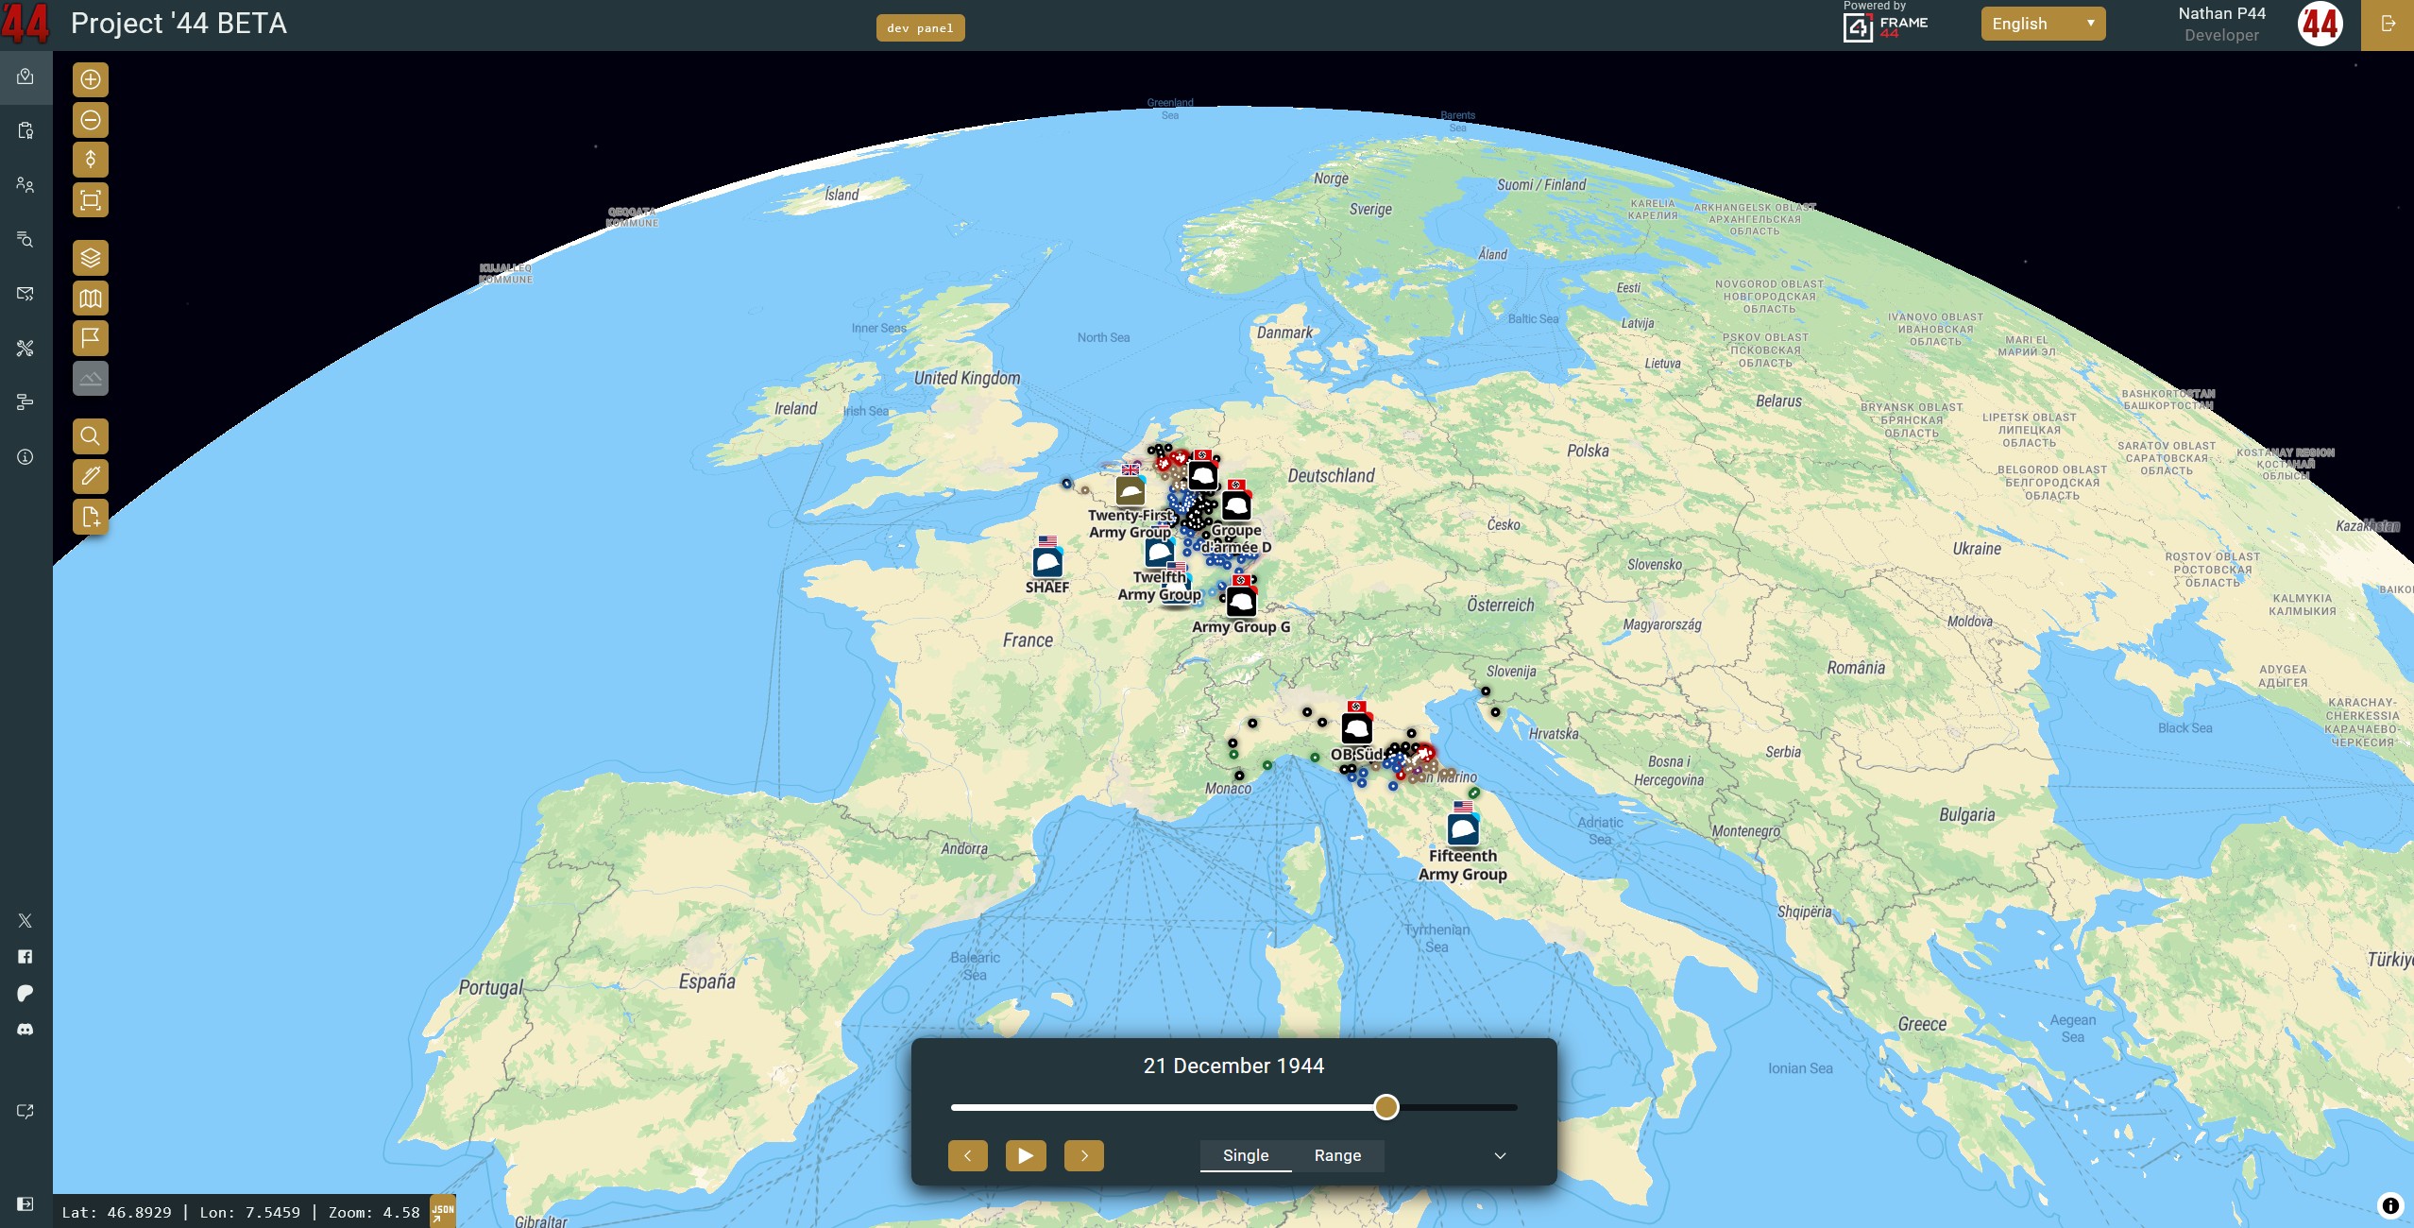Select the Single date tab
Viewport: 2414px width, 1228px height.
(1246, 1155)
